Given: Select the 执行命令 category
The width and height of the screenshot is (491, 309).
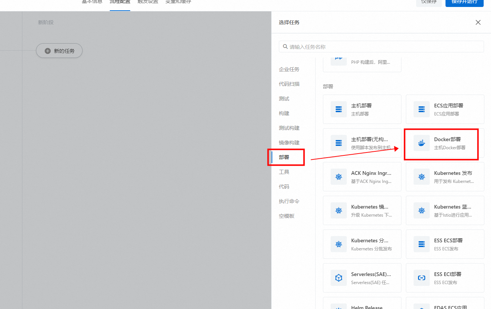Looking at the screenshot, I should point(289,201).
